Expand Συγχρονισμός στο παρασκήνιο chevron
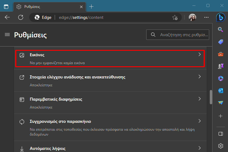The image size is (228, 152). [199, 121]
